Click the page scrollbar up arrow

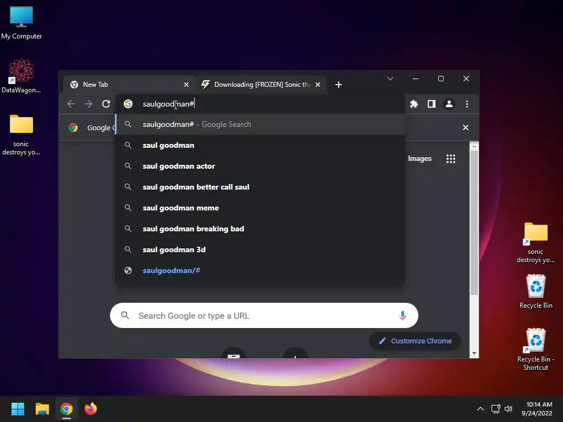point(474,146)
